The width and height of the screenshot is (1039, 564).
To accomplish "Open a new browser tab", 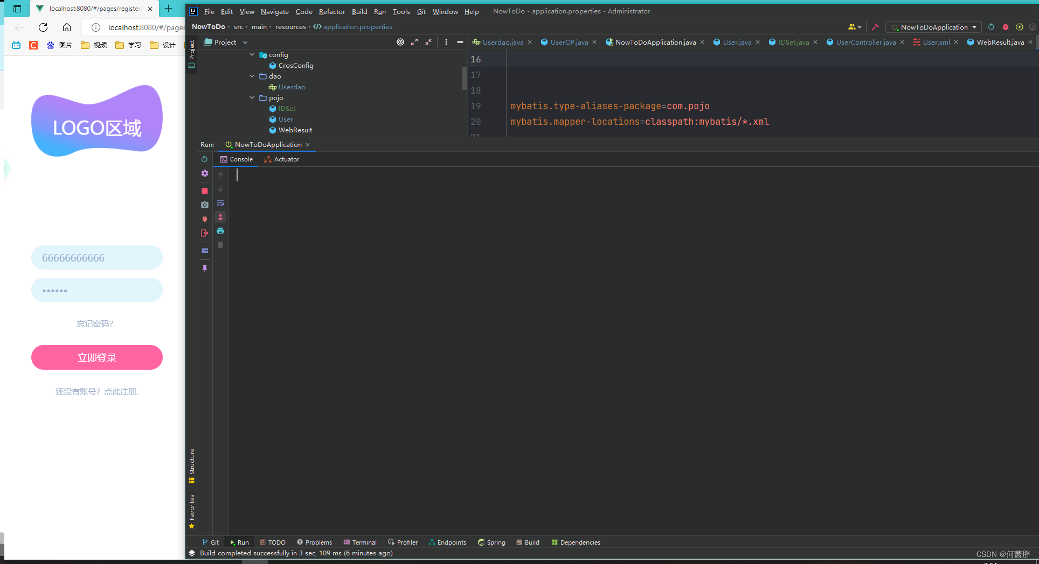I will (168, 9).
